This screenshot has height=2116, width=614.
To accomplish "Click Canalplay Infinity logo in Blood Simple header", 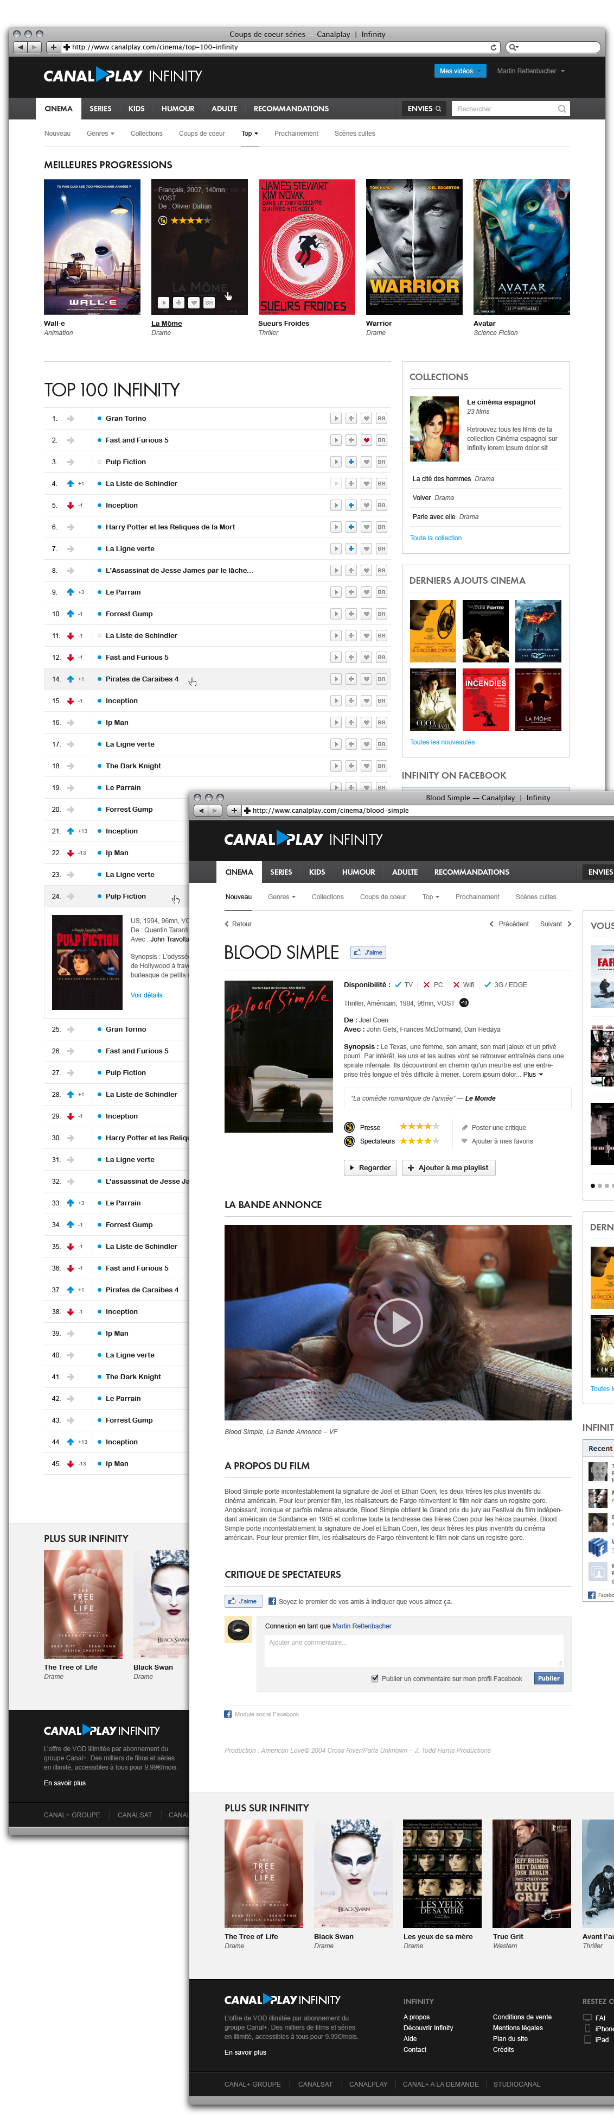I will tap(303, 839).
